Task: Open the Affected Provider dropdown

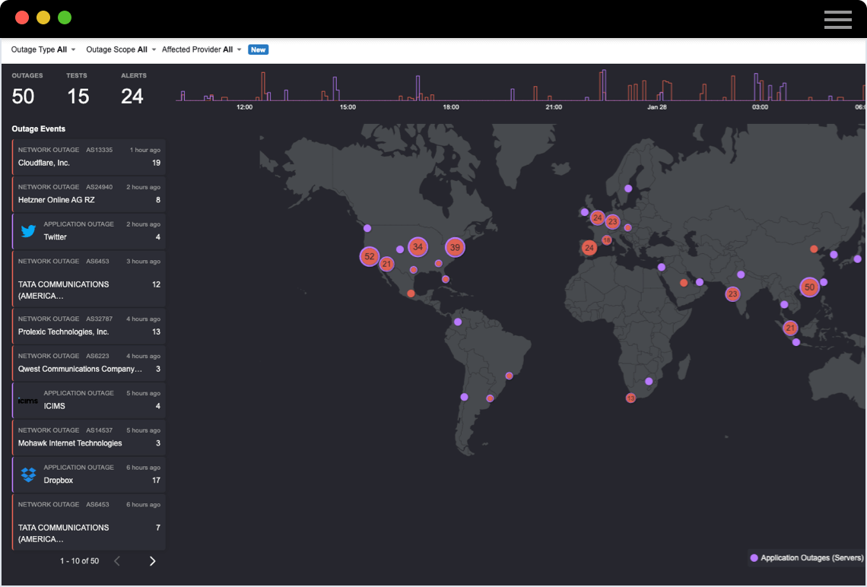Action: (x=202, y=49)
